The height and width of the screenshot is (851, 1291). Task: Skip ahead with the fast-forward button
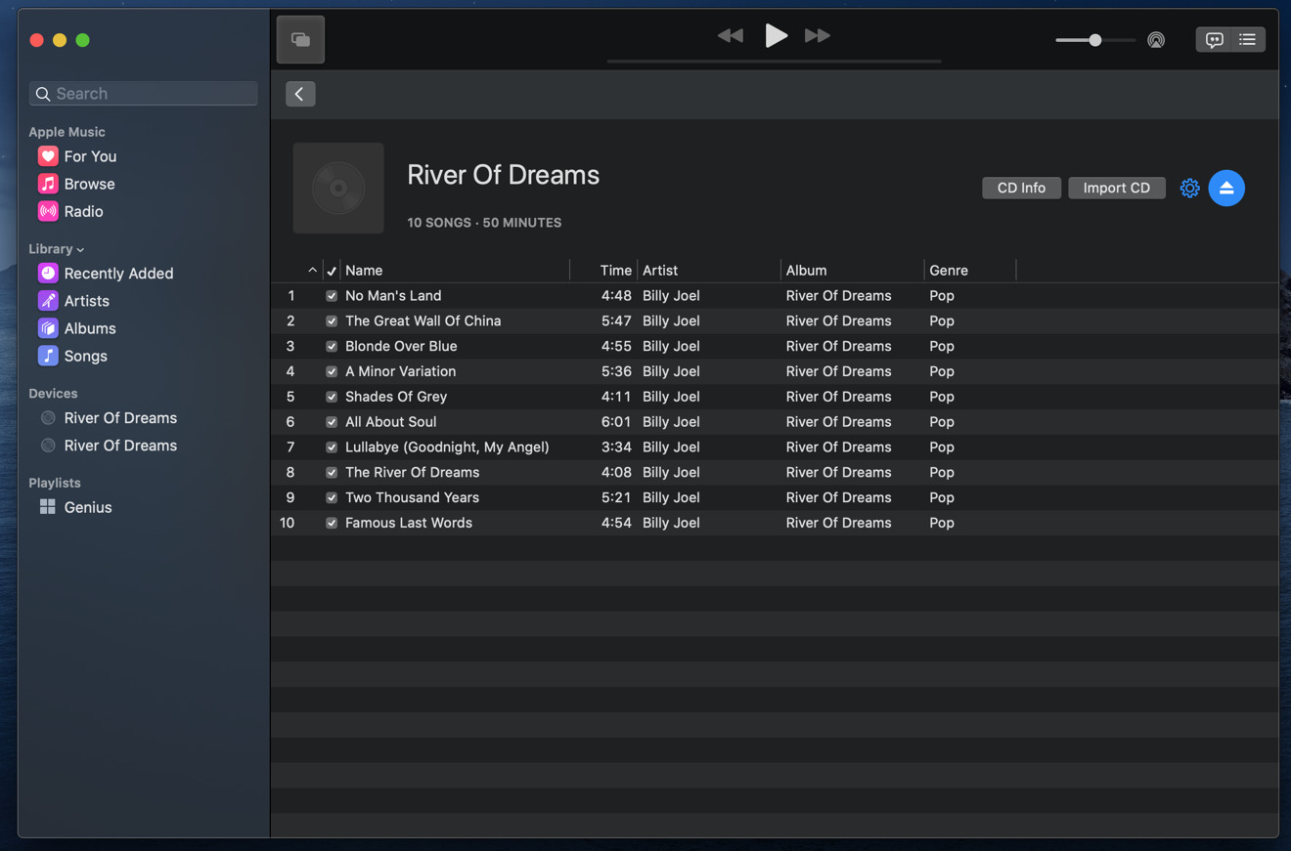pos(817,36)
